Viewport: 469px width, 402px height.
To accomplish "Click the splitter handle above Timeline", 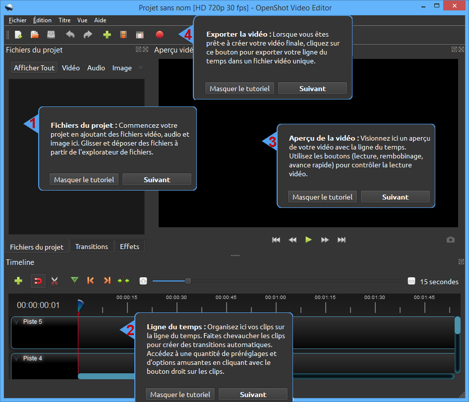I will tap(235, 255).
